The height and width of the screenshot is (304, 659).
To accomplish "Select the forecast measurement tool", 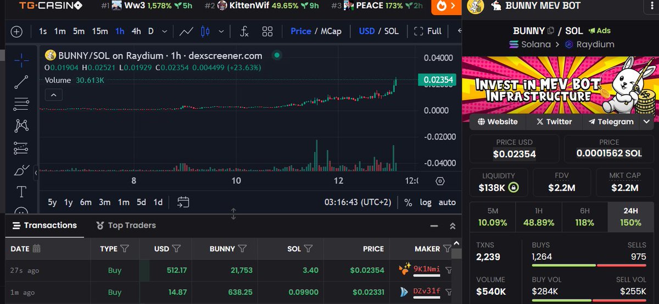I will point(21,147).
